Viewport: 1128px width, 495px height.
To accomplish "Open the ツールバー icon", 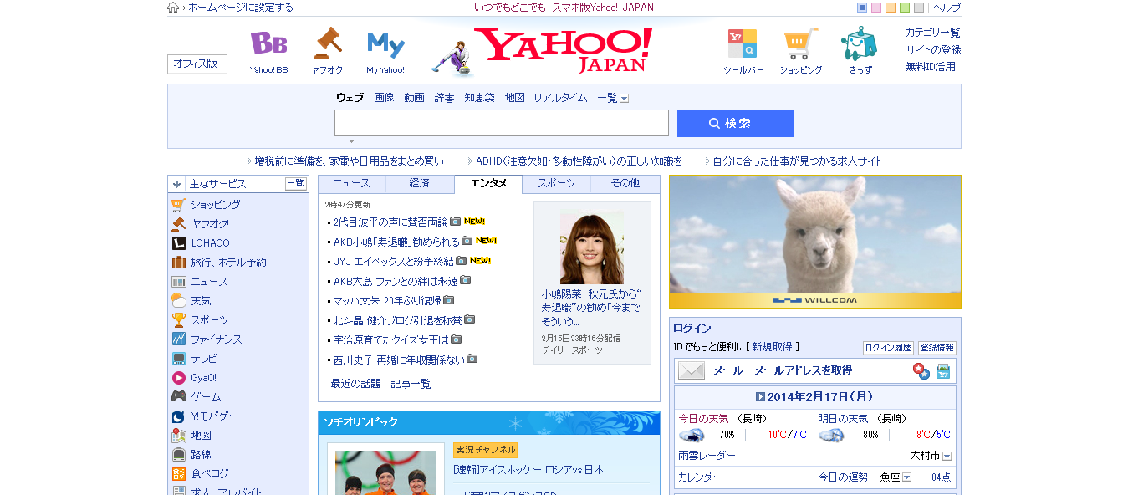I will (743, 43).
